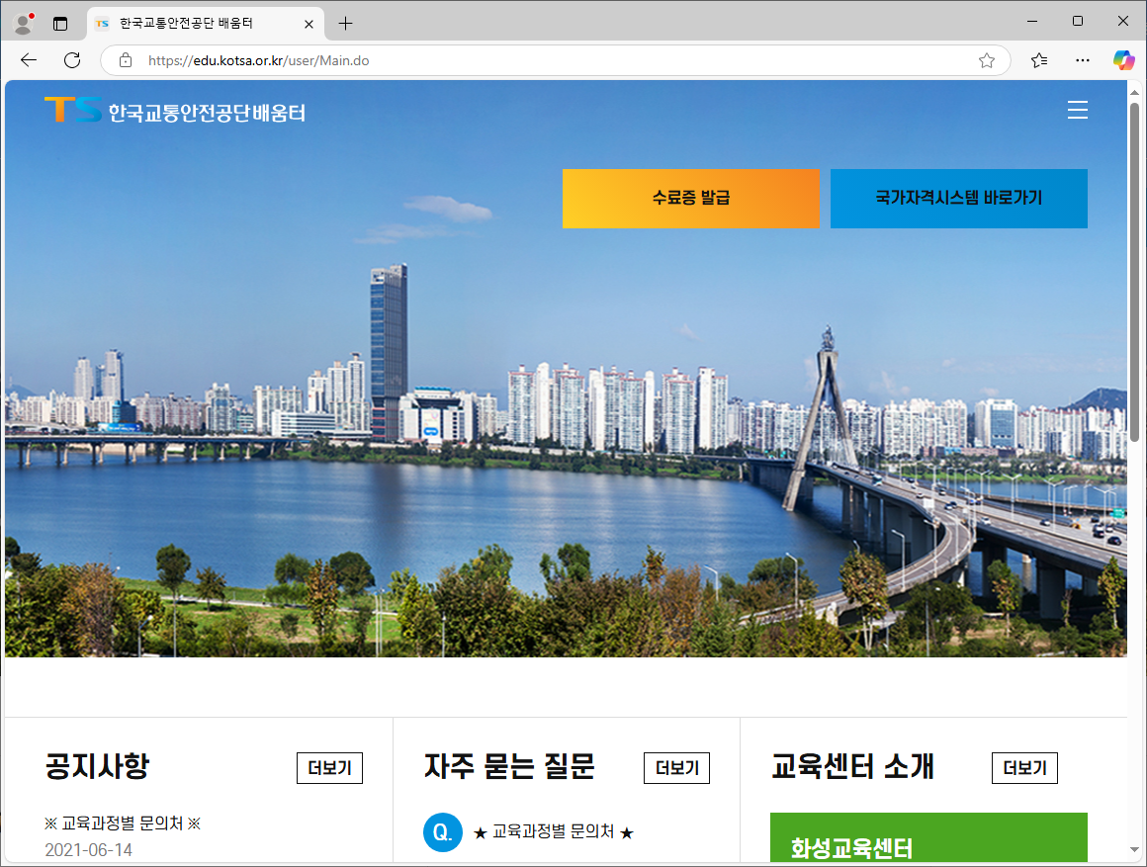Open 더보기 next to 공지사항
The height and width of the screenshot is (867, 1147).
coord(328,767)
